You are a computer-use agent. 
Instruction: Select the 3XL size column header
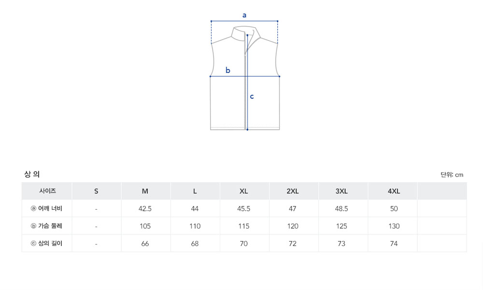[341, 191]
